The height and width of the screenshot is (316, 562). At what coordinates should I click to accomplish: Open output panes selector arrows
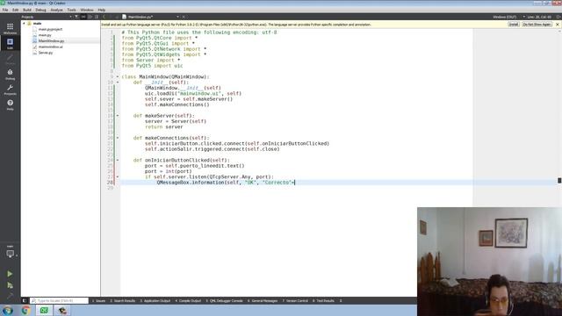341,300
